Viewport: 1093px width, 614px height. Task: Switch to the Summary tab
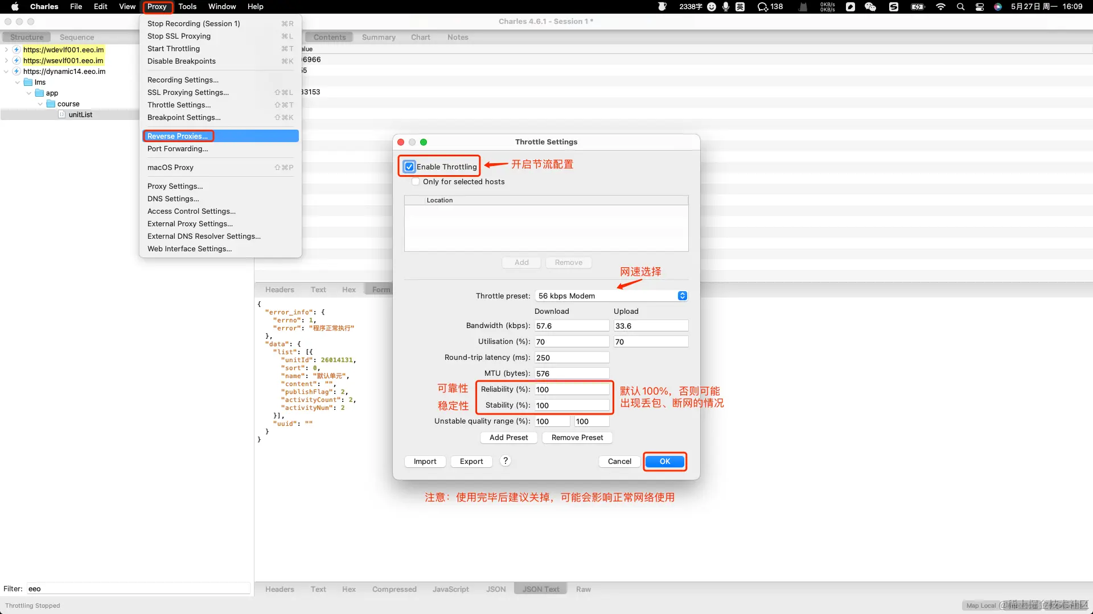[x=379, y=37]
